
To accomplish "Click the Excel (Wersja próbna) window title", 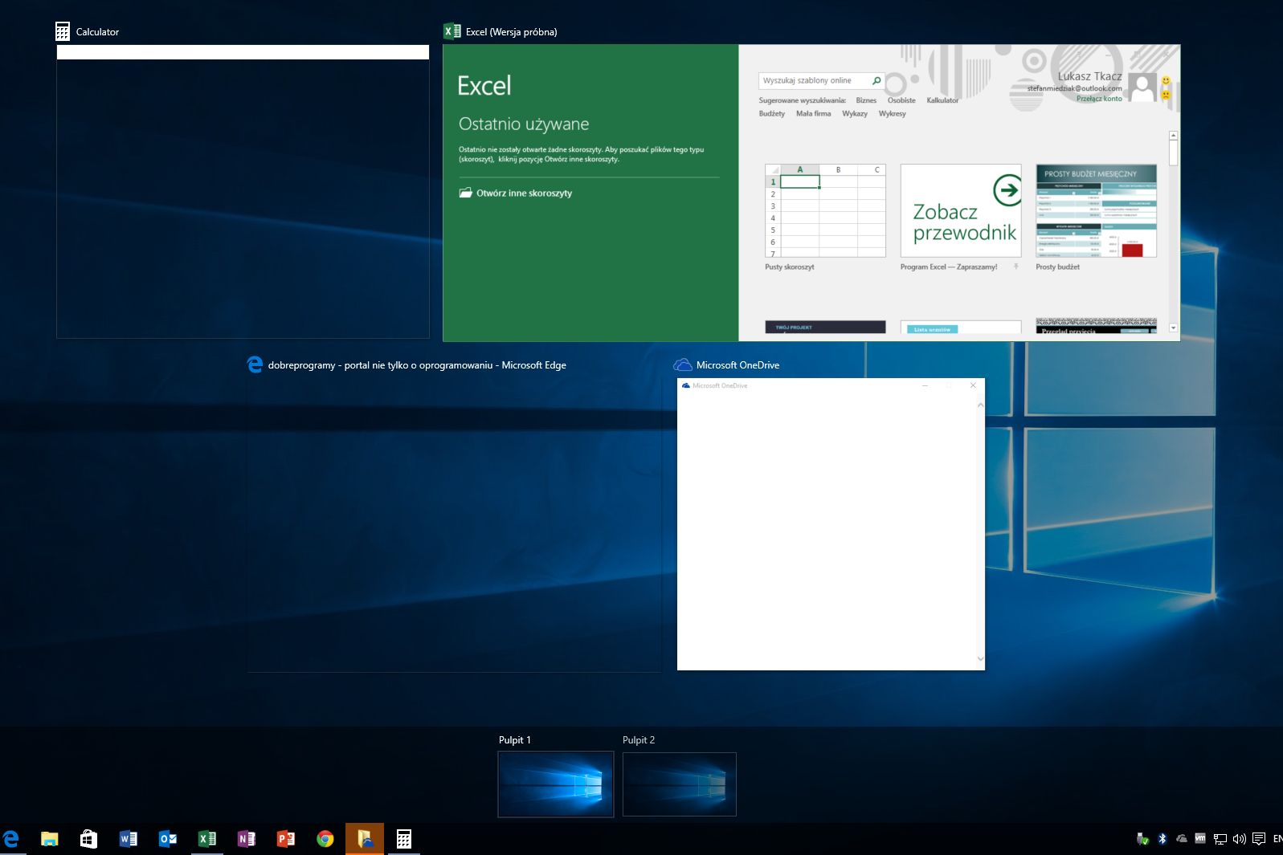I will coord(511,32).
